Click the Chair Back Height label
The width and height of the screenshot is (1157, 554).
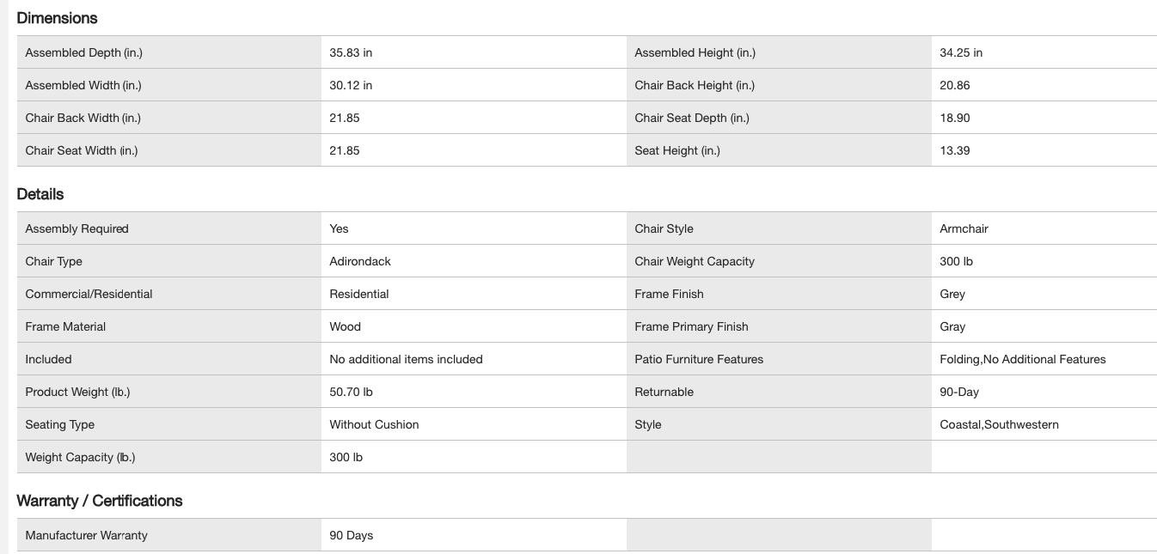(695, 85)
